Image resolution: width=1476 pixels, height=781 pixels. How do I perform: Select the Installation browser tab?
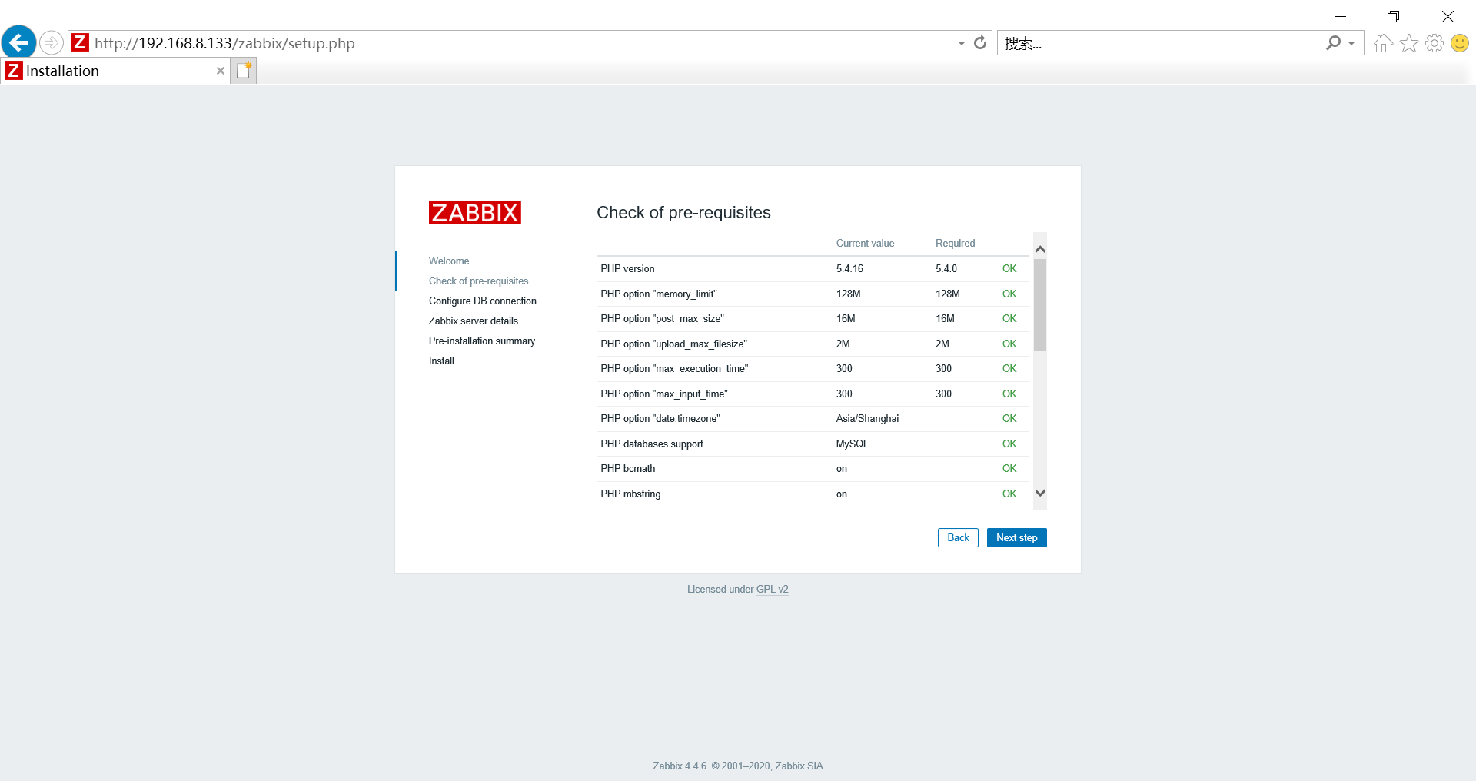tap(115, 71)
